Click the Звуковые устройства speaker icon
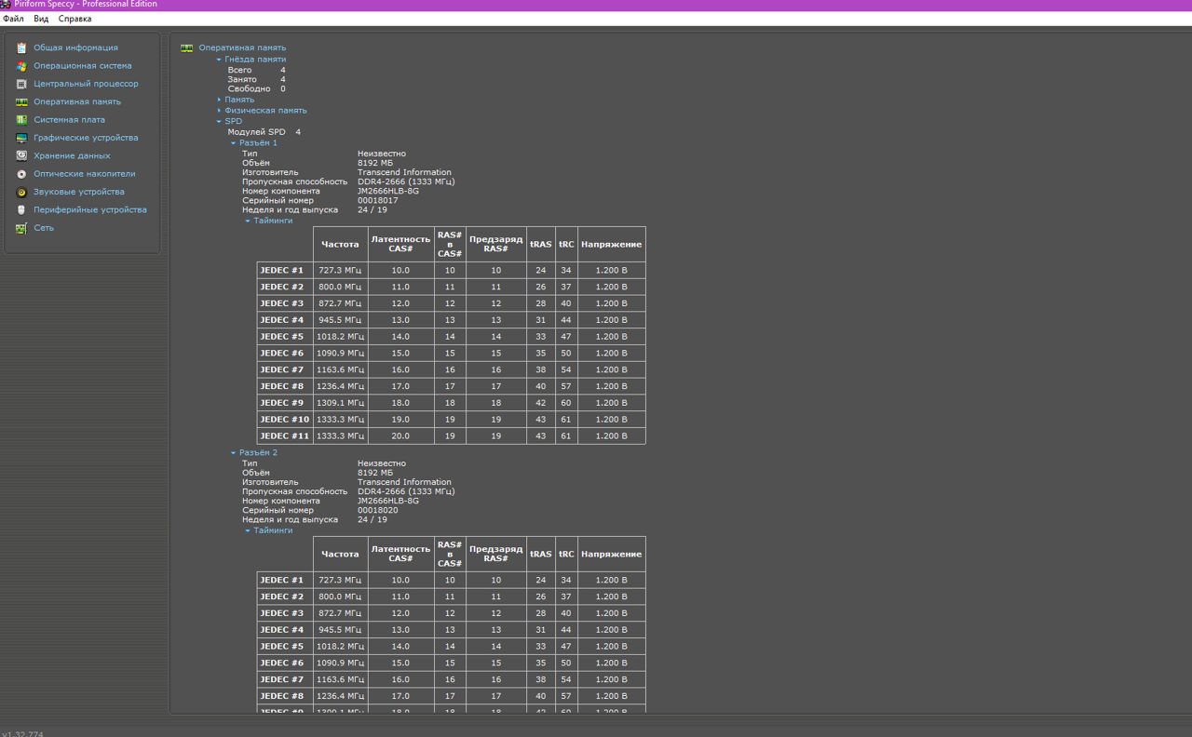1192x737 pixels. (21, 192)
